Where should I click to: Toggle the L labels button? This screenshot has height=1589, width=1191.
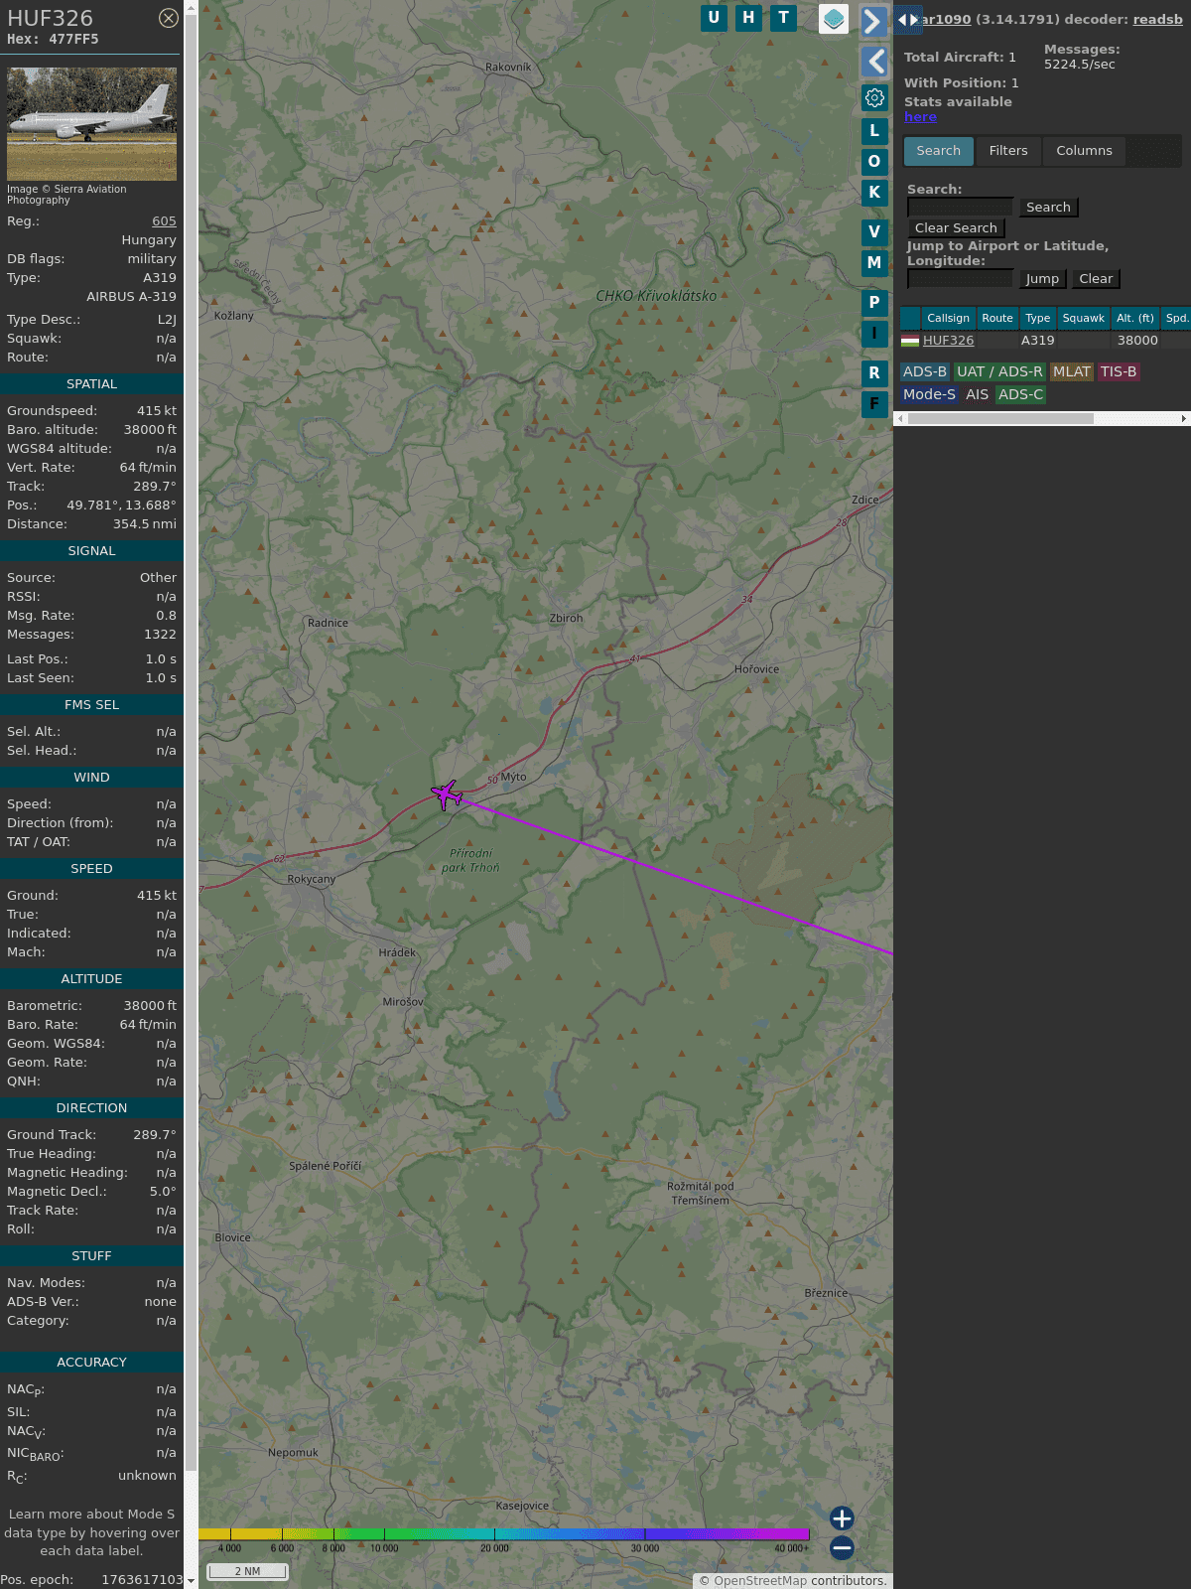[x=874, y=131]
